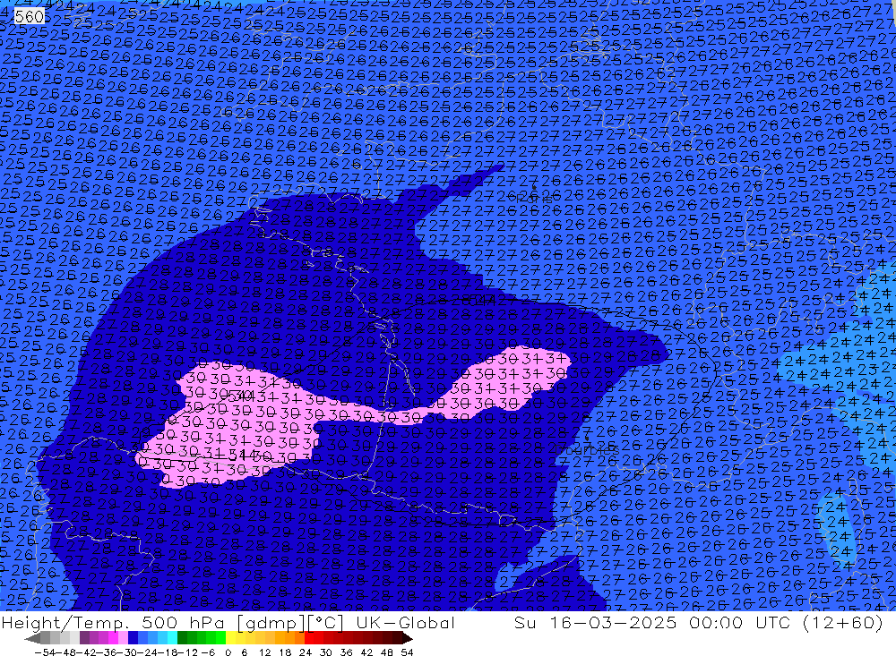896x656 pixels.
Task: Click the 'Height/Temp. 500 hPa' title text
Action: [115, 623]
